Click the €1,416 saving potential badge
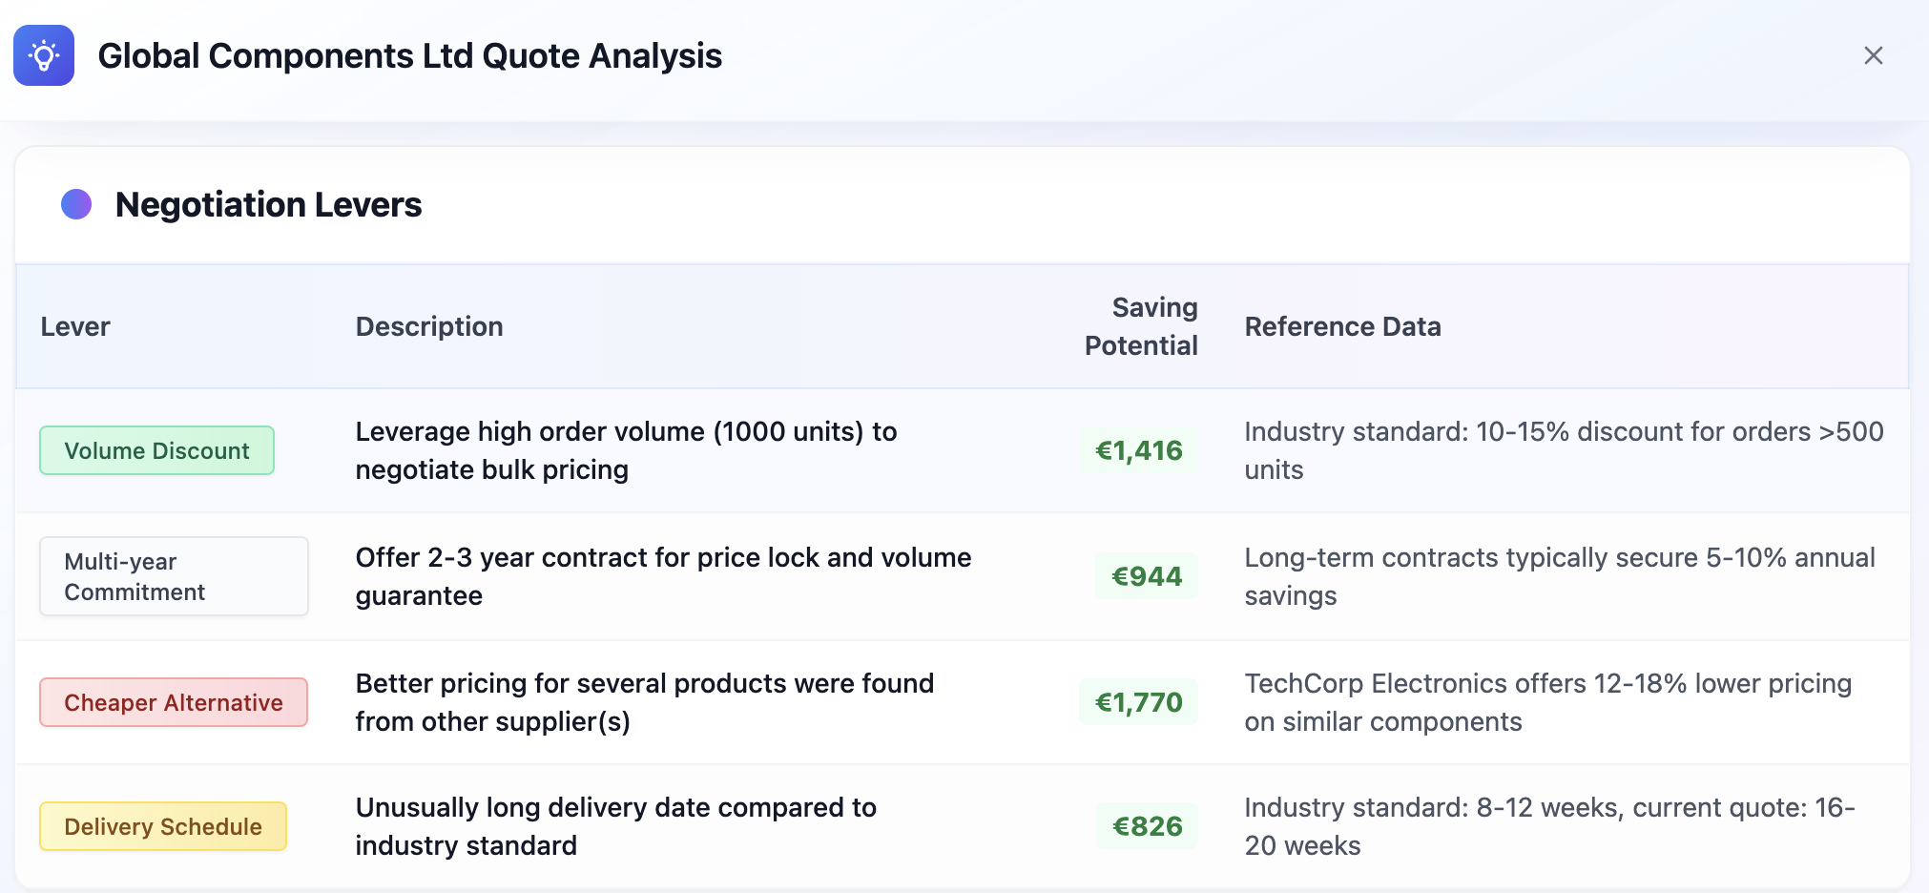Viewport: 1929px width, 893px height. pyautogui.click(x=1139, y=450)
